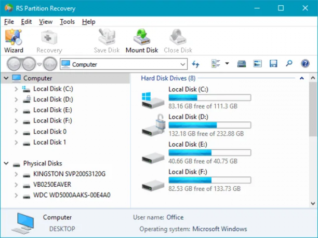Select KINGSTON SVP200S3120G disk
Screen dimensions: 318x238
tap(69, 174)
